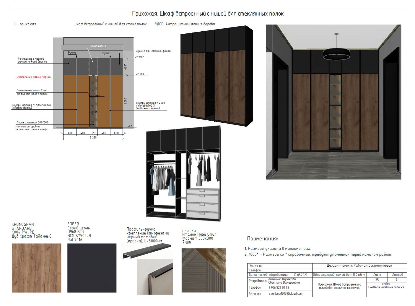Click the page title 'Прихожая. Шкаф встроенный'

208,13
